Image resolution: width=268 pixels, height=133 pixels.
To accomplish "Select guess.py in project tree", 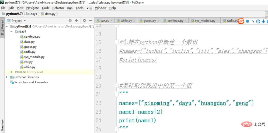I will point(30,47).
